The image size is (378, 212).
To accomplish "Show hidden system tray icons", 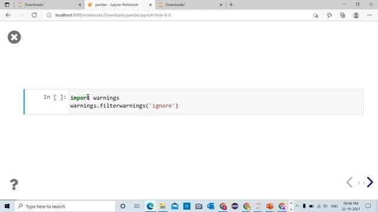I will [x=297, y=206].
